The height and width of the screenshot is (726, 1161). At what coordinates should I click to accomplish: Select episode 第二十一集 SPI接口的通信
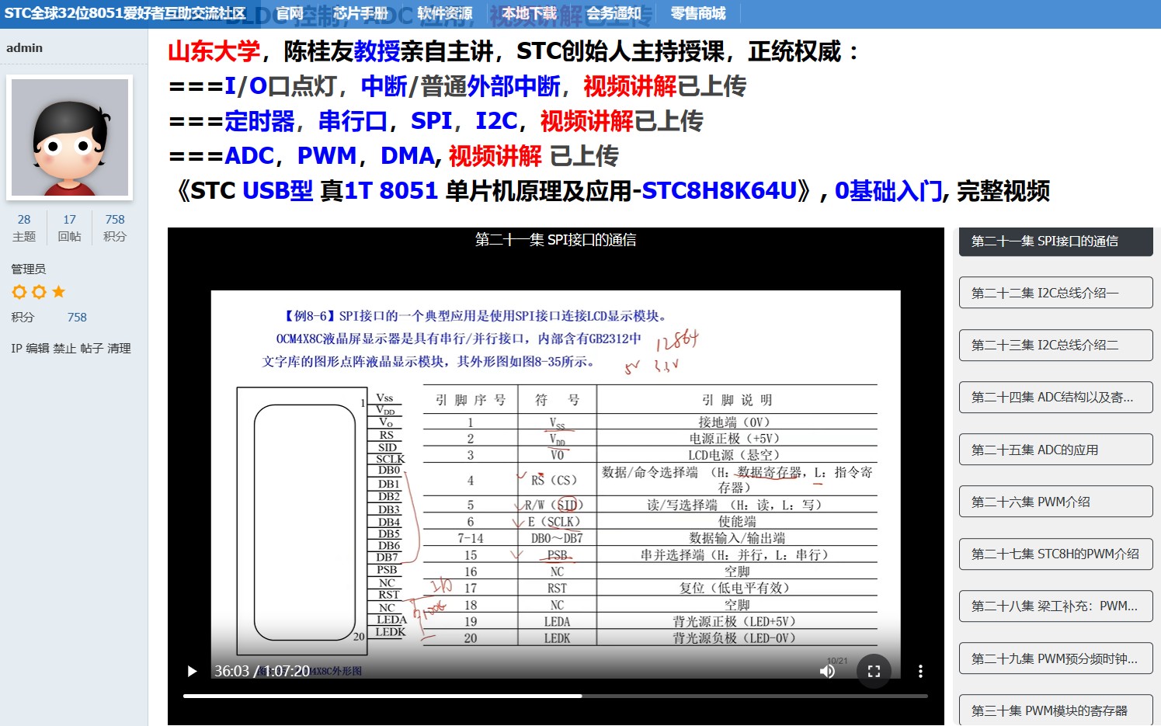1055,241
